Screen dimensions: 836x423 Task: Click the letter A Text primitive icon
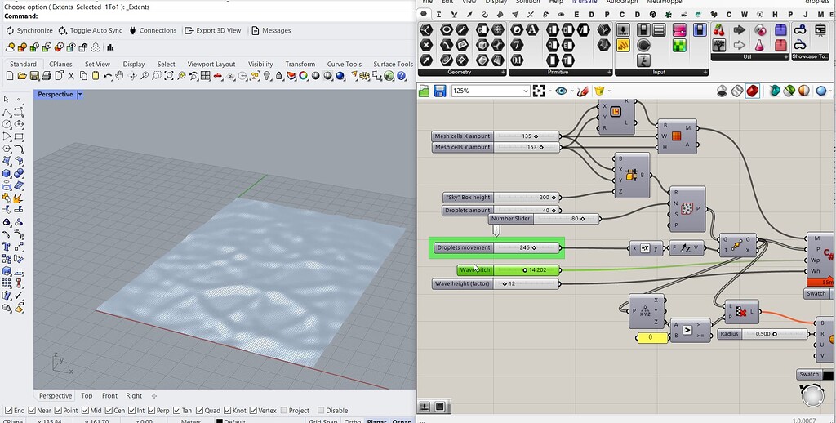click(532, 30)
